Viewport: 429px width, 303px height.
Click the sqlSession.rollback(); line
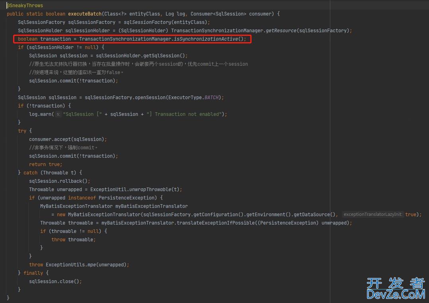(60, 181)
